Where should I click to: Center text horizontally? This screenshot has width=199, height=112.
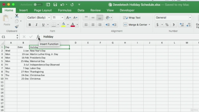pos(93,25)
